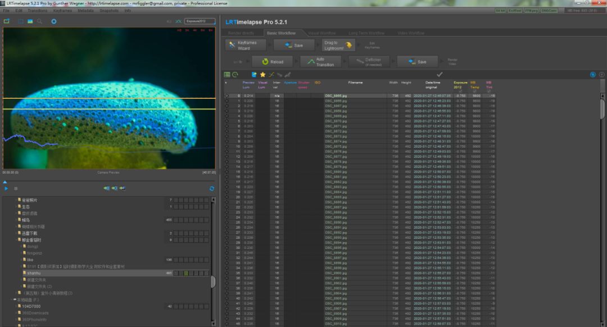Click the yellow star rating icon
The width and height of the screenshot is (607, 327).
pos(263,75)
